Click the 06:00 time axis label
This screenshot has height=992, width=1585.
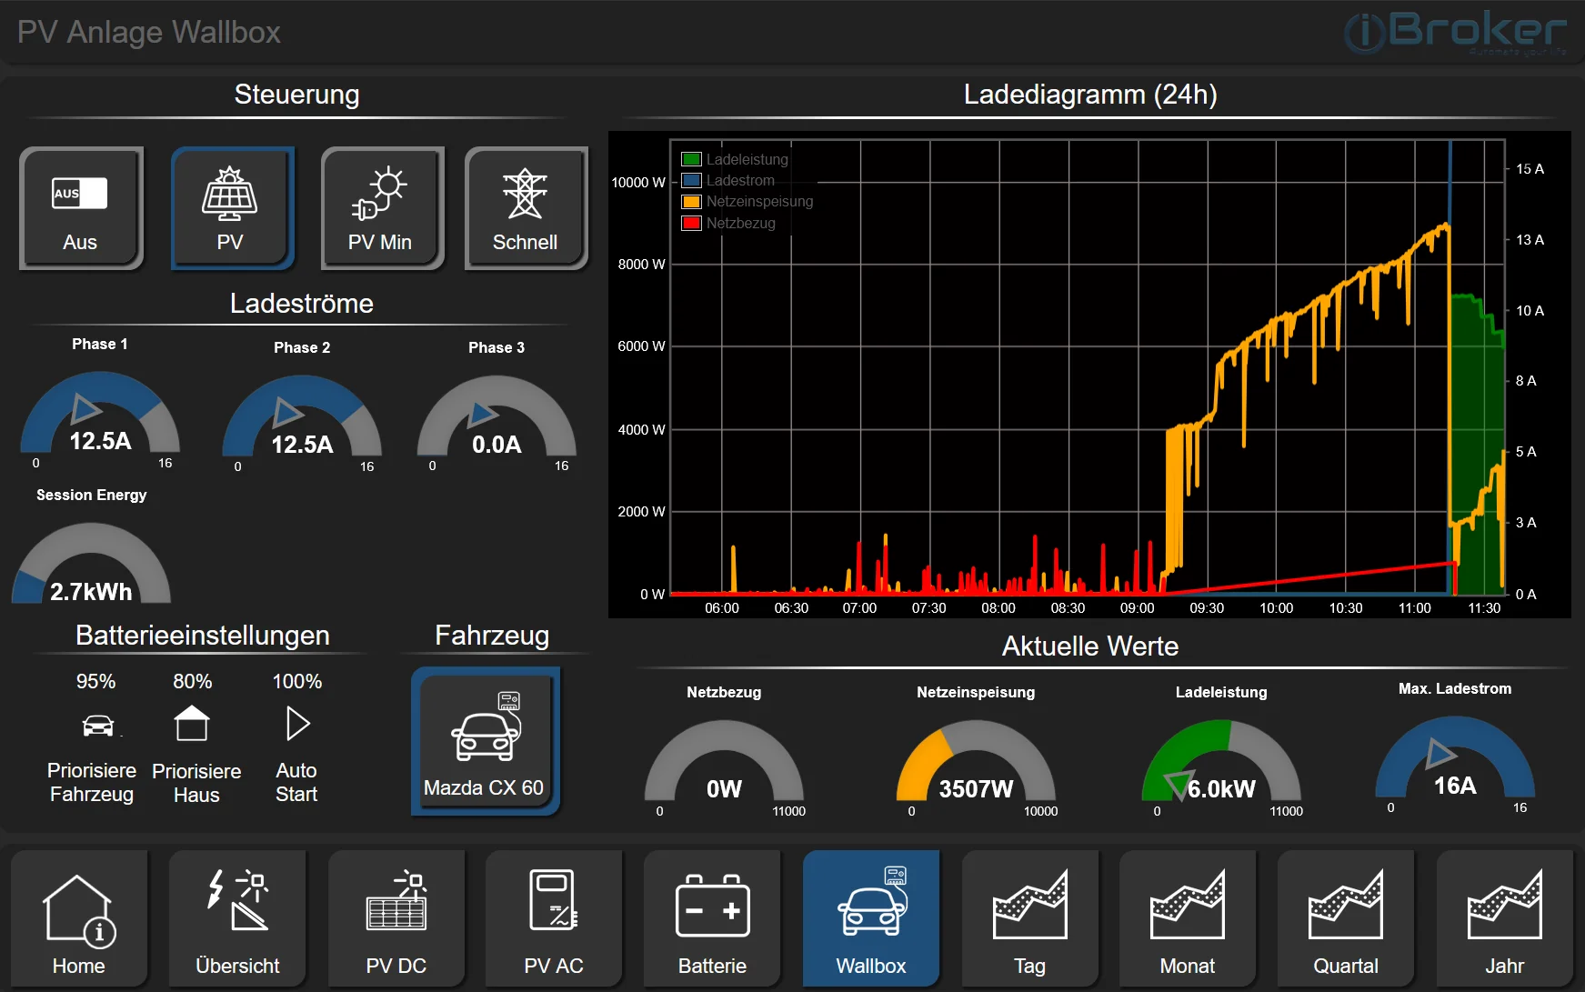[722, 608]
